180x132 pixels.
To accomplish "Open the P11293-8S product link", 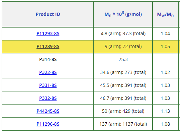I will coord(48,33).
